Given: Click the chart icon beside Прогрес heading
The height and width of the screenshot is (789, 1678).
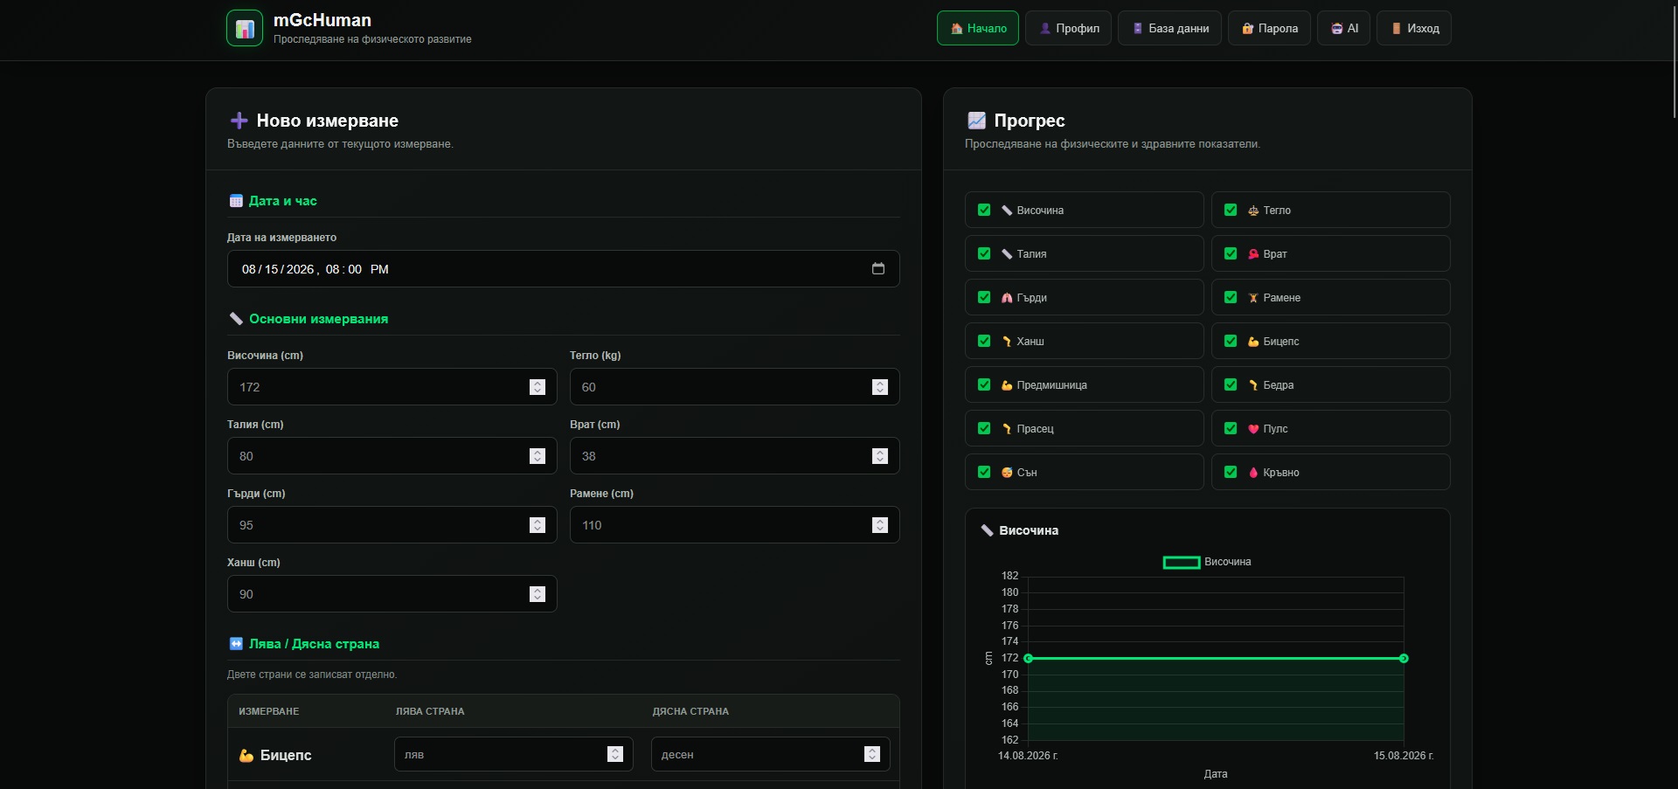Looking at the screenshot, I should [x=976, y=121].
